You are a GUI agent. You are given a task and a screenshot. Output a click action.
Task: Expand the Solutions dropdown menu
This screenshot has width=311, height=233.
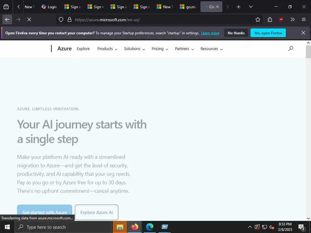tap(135, 49)
